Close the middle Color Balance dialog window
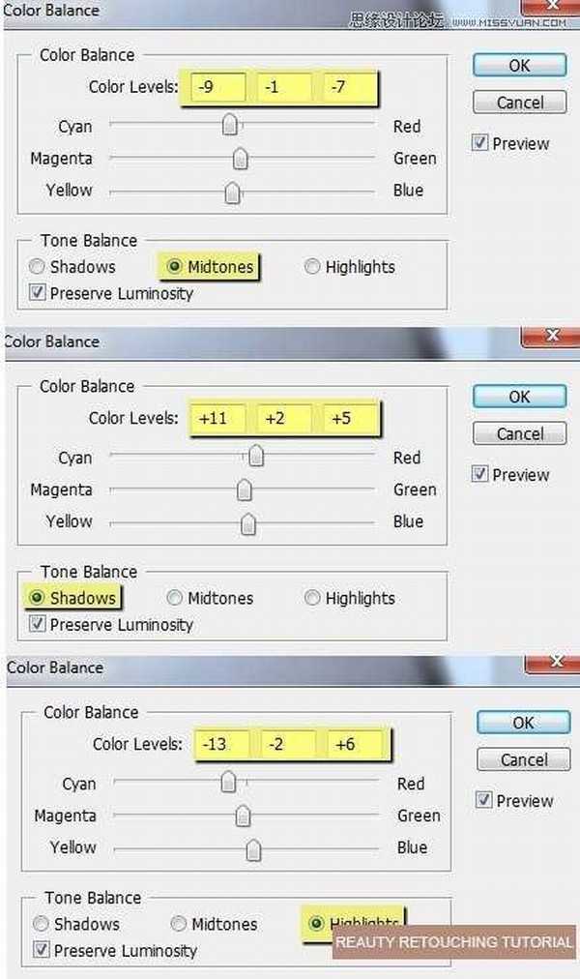The width and height of the screenshot is (580, 979). (x=551, y=336)
